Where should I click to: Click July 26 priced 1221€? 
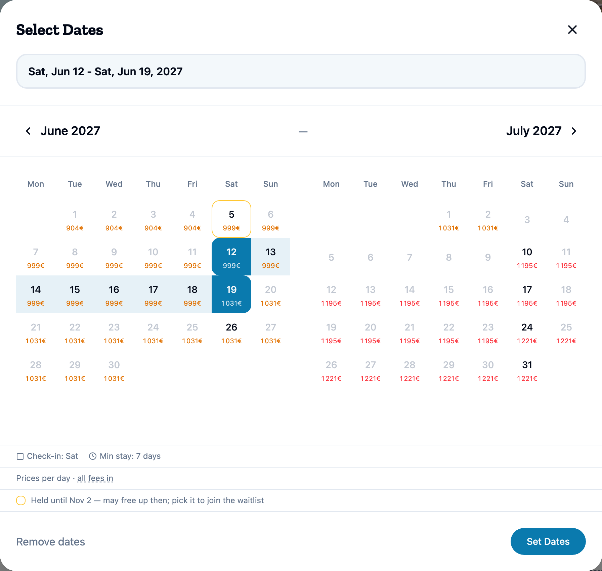331,369
